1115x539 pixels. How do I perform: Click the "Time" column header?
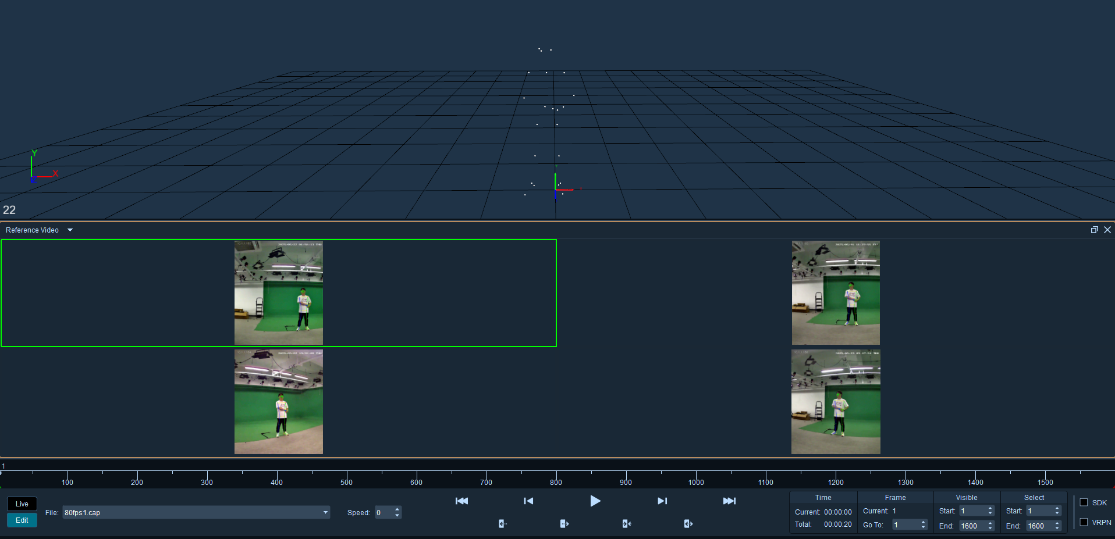tap(823, 498)
